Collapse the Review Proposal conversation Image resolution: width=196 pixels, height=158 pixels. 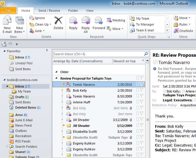click(56, 78)
